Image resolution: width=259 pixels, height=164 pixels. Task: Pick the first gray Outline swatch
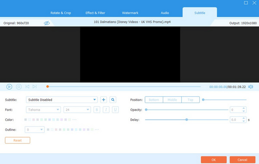click(x=48, y=130)
